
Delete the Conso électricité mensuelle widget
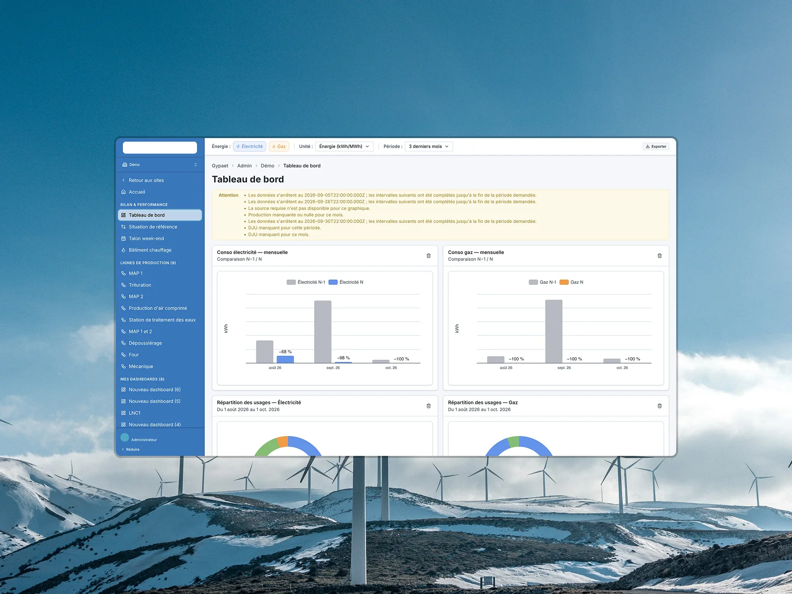tap(429, 256)
